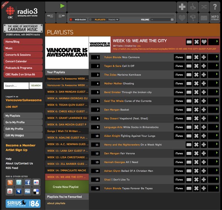
Task: Click the Artist Sign Up link
Action: 17,150
